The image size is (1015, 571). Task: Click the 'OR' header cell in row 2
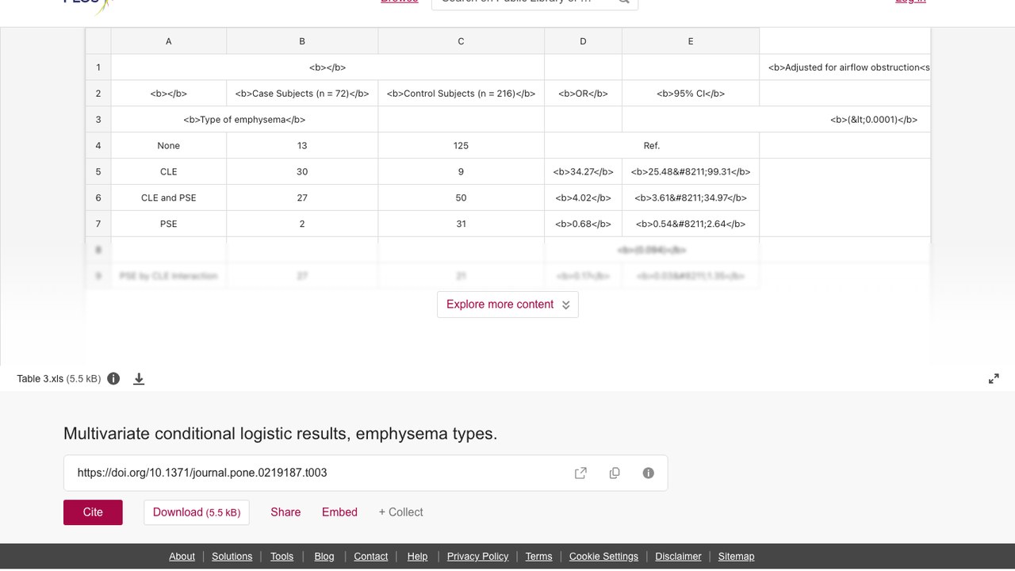tap(583, 94)
